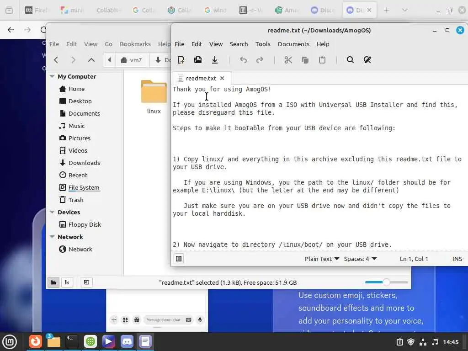This screenshot has height=351, width=468.
Task: Open Terminal from taskbar
Action: 72,341
